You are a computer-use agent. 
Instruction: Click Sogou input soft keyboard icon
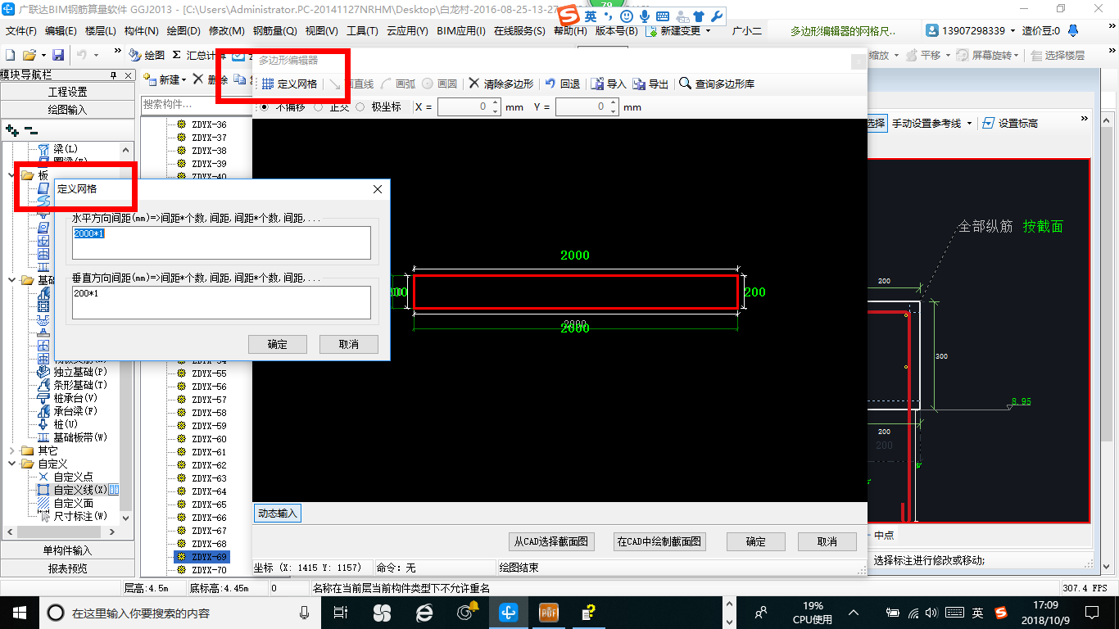point(663,16)
